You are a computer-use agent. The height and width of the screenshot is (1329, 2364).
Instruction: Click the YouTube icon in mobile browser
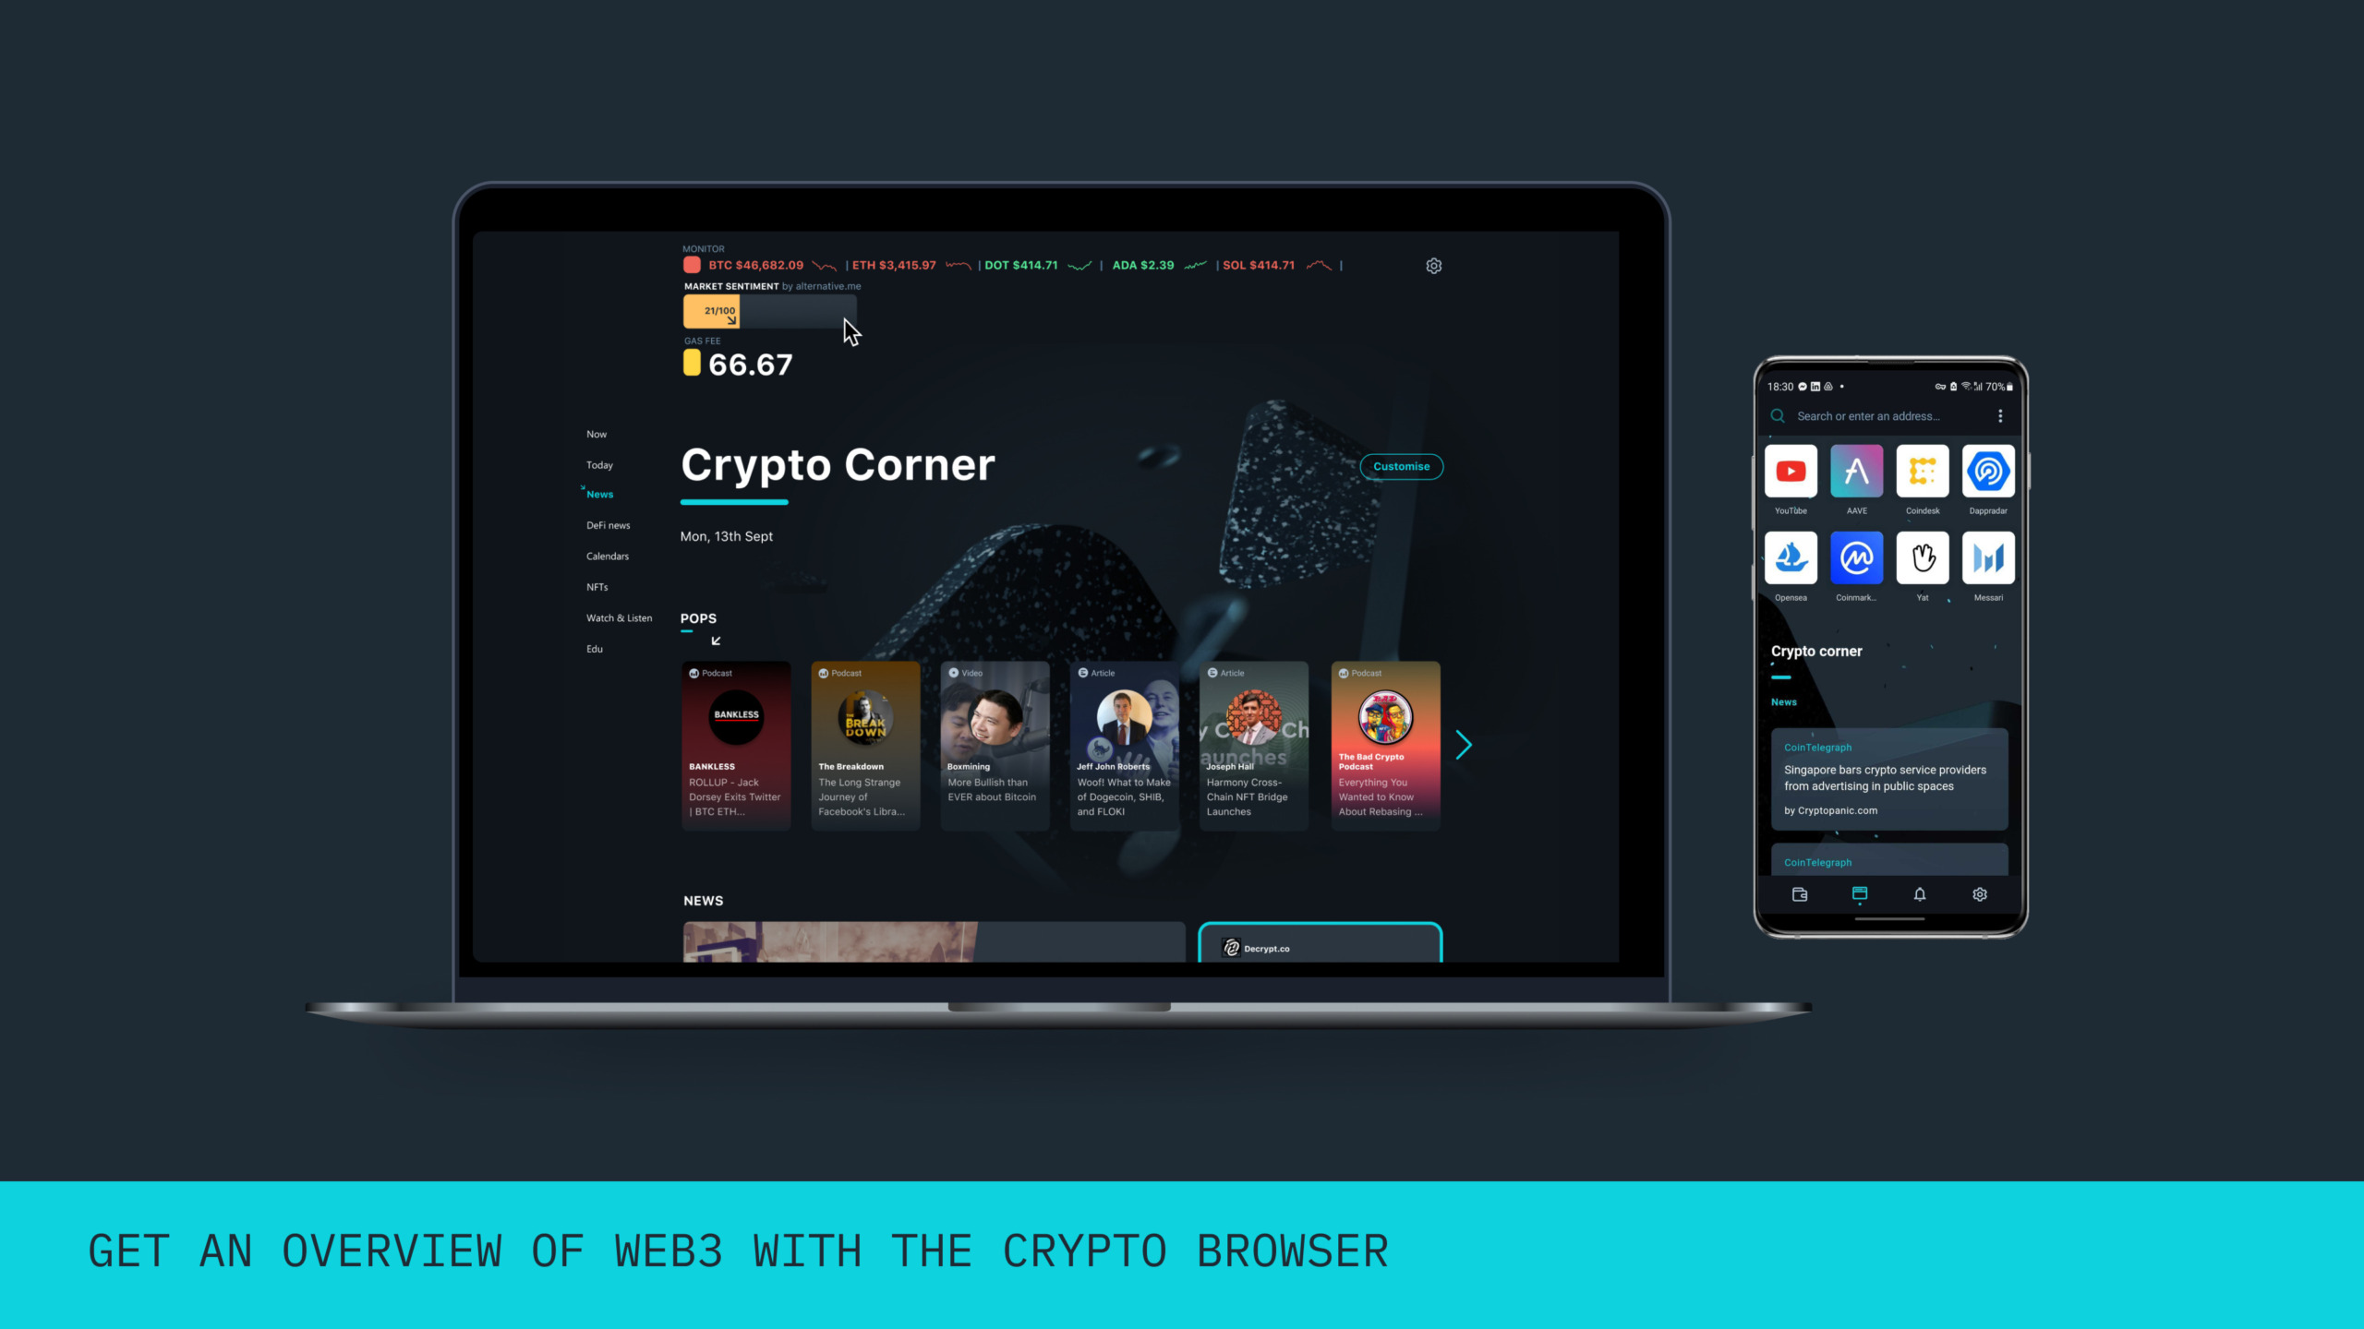pos(1791,471)
